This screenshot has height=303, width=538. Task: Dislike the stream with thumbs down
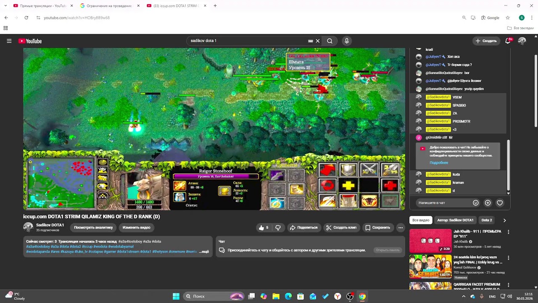pos(278,228)
